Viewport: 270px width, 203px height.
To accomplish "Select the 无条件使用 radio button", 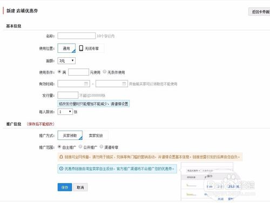I will pyautogui.click(x=104, y=72).
